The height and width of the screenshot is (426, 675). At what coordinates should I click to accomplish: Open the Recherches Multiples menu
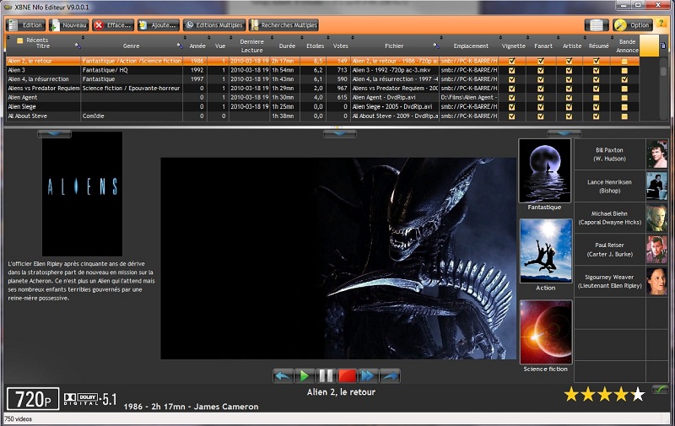[284, 25]
